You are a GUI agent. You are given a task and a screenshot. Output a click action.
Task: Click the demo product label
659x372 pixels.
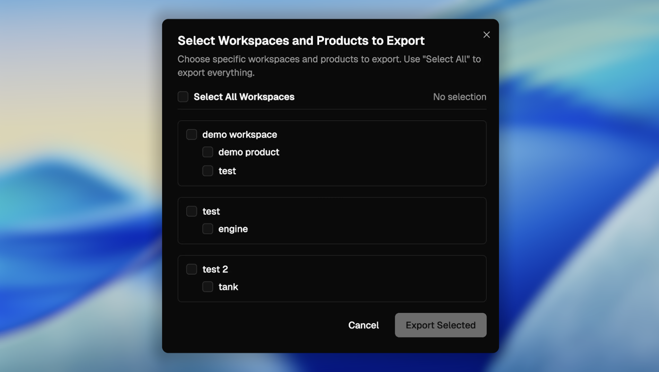tap(249, 152)
